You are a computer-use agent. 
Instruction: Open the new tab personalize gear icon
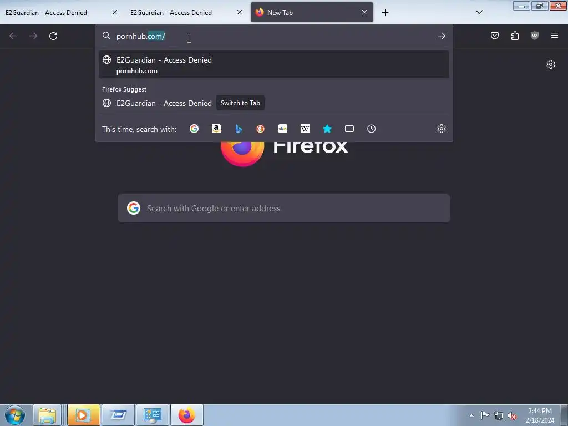point(551,64)
